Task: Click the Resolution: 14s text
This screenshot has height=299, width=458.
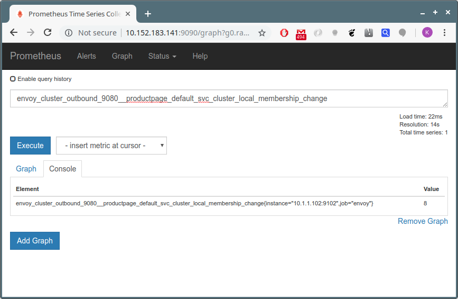Action: click(419, 124)
